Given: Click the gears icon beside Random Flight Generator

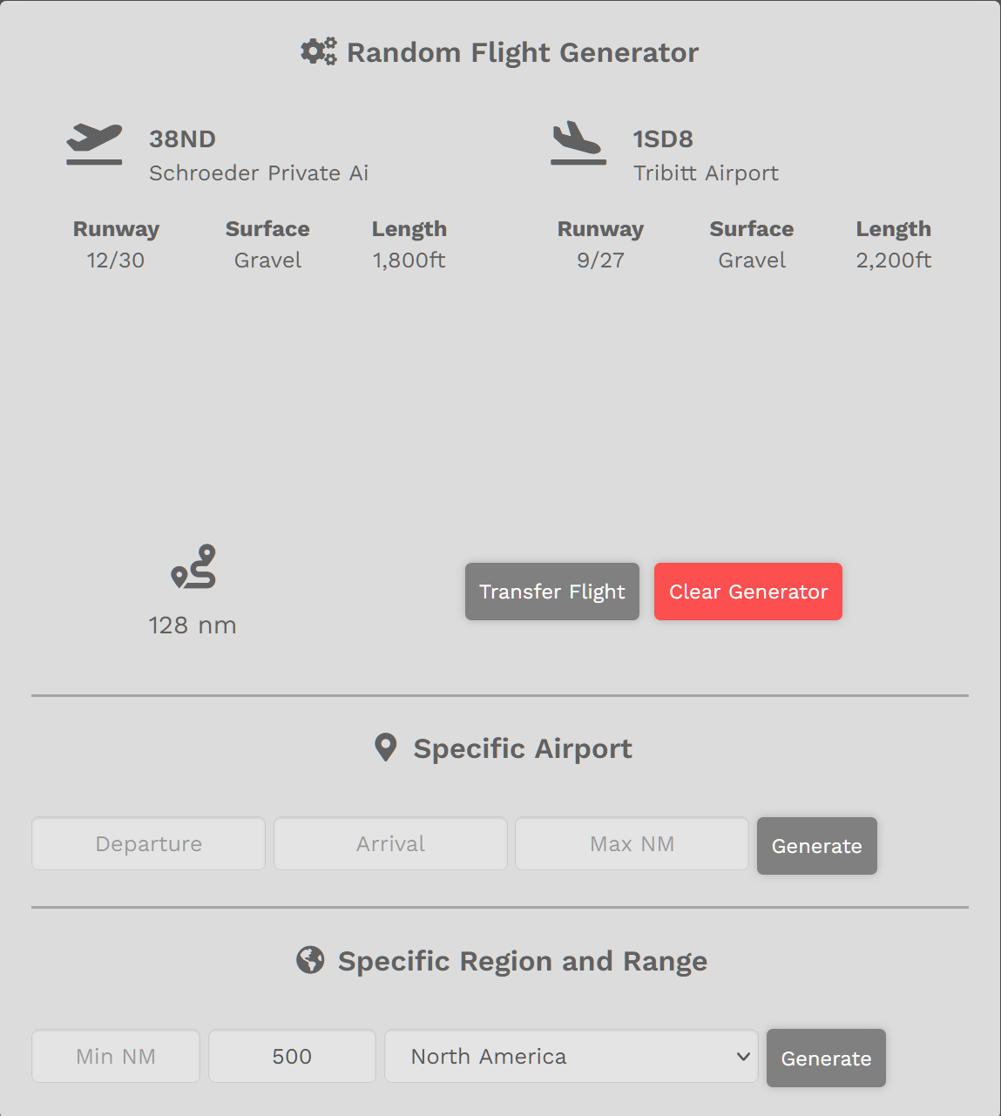Looking at the screenshot, I should click(x=318, y=51).
